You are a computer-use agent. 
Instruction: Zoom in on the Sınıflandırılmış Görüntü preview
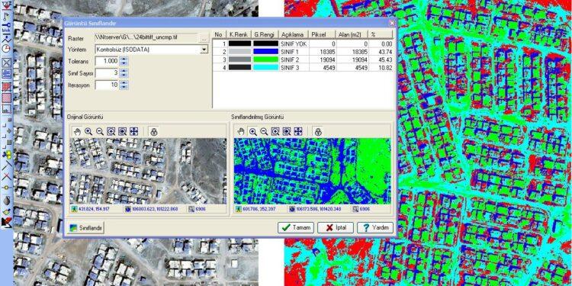coord(252,132)
